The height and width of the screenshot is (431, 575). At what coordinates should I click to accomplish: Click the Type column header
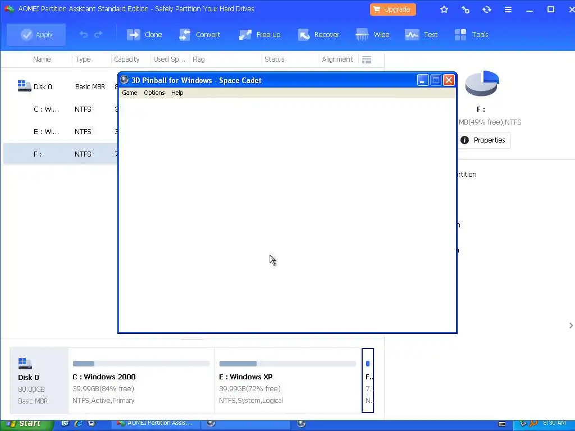[x=83, y=59]
